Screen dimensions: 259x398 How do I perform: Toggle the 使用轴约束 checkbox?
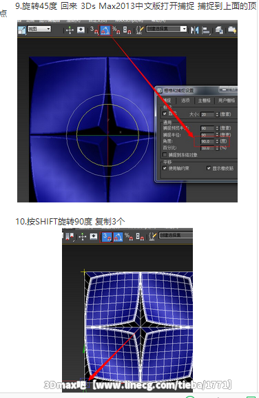[x=165, y=168]
